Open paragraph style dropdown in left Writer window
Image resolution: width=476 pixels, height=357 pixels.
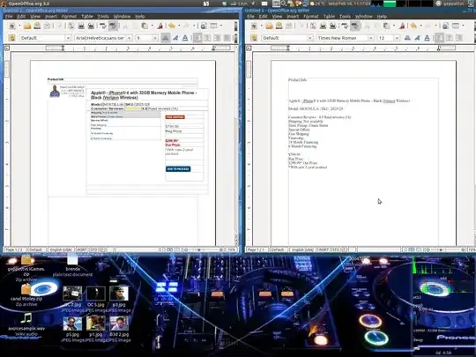point(68,38)
